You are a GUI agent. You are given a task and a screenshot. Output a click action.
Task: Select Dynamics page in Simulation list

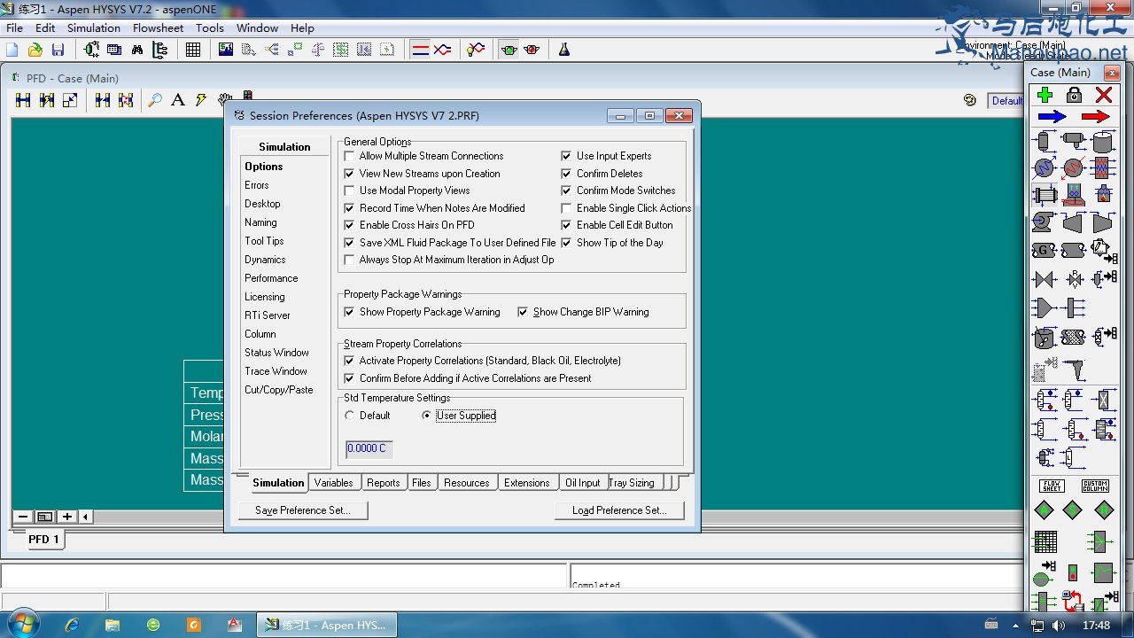[265, 260]
